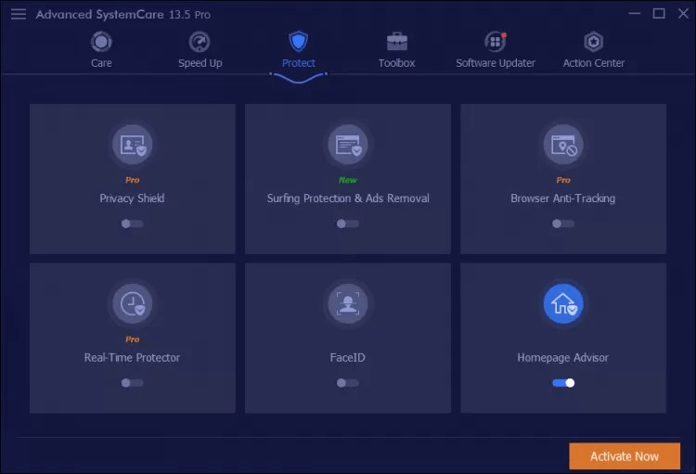
Task: Enable Browser Anti-Tracking switch
Action: pyautogui.click(x=563, y=224)
